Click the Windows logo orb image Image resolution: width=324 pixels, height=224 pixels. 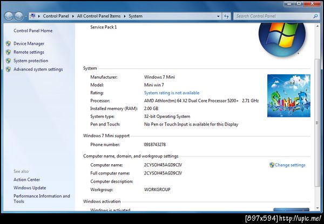tap(282, 39)
